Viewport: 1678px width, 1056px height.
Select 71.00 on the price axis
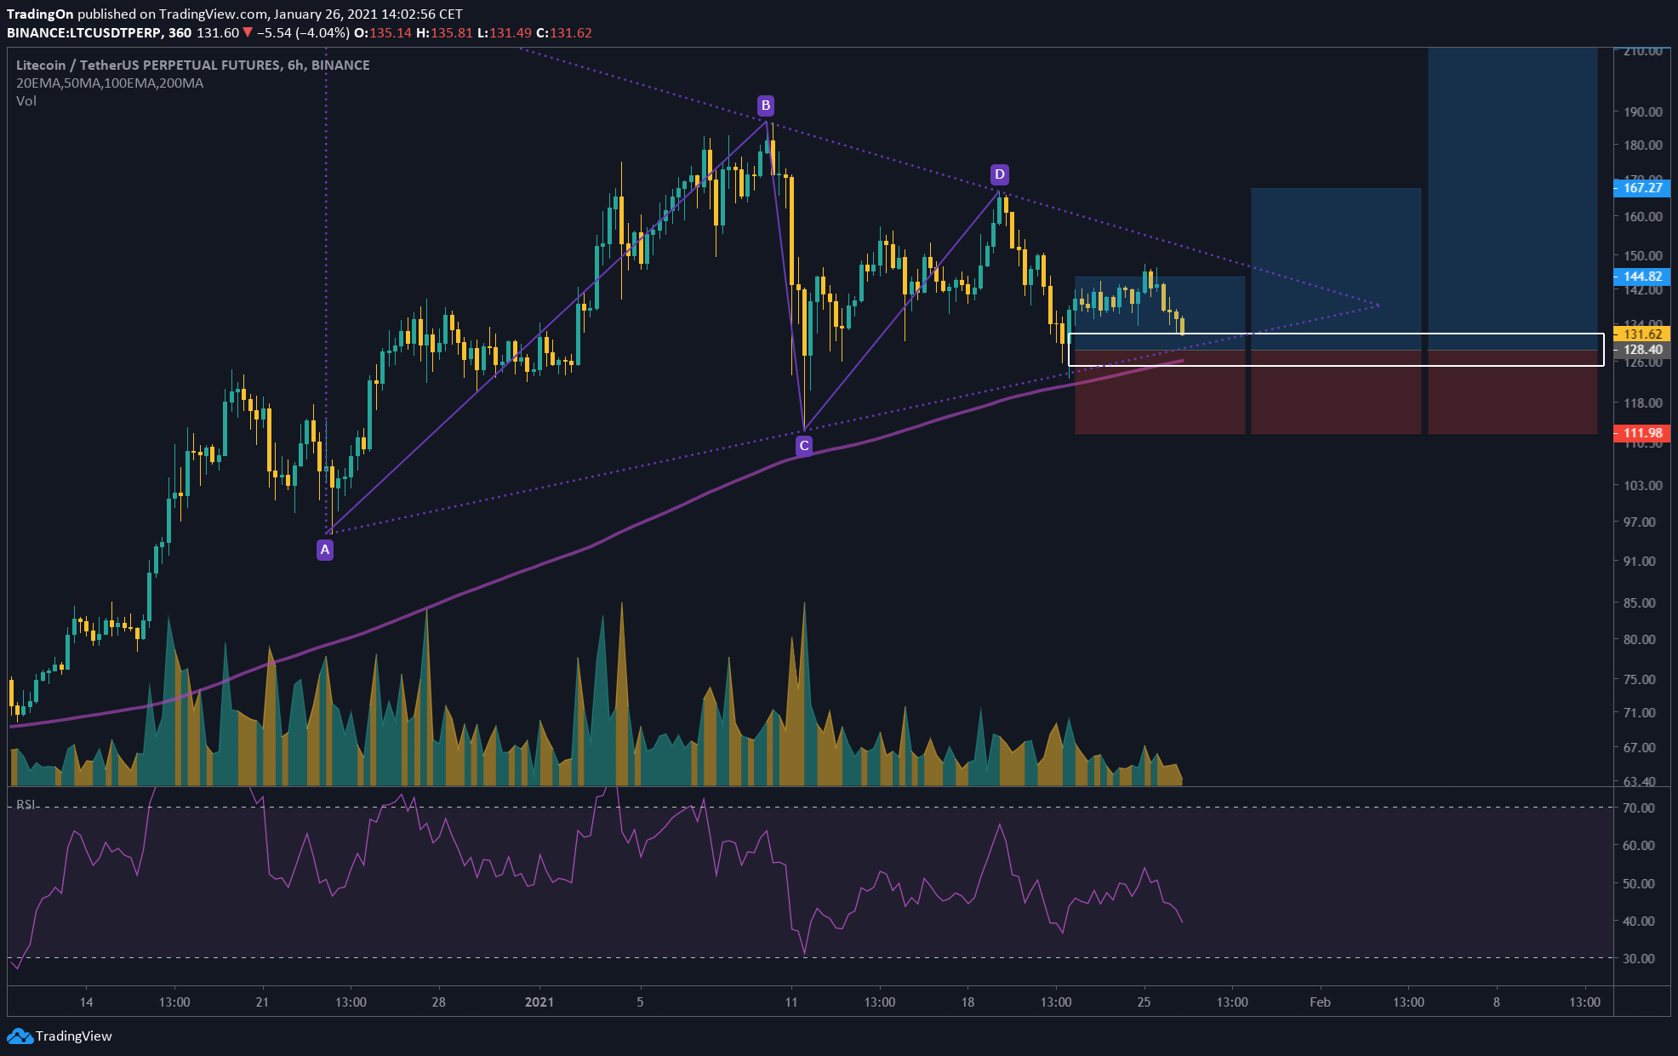click(1639, 712)
